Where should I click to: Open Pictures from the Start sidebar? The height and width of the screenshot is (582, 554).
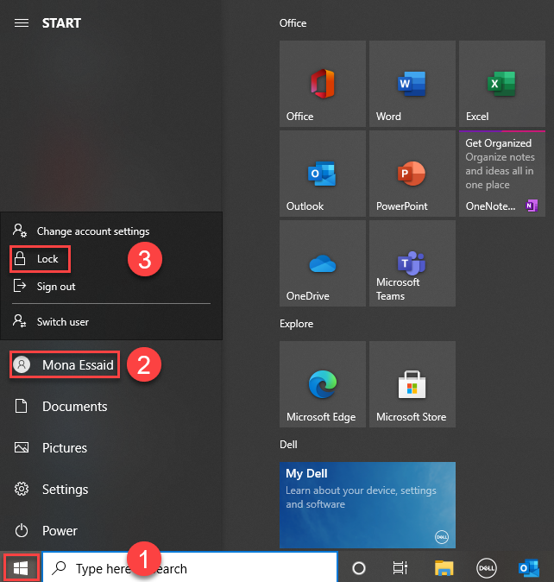[x=111, y=447]
